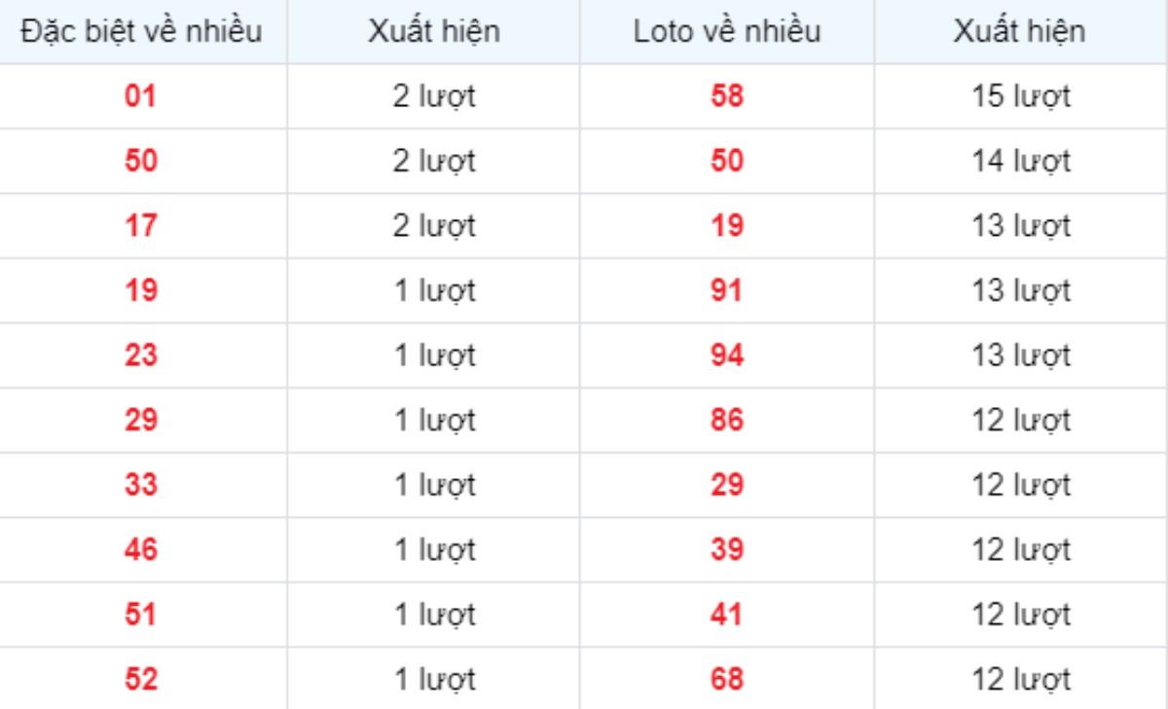1168x709 pixels.
Task: Click the first "Xuất hiện" column header
Action: pos(434,32)
